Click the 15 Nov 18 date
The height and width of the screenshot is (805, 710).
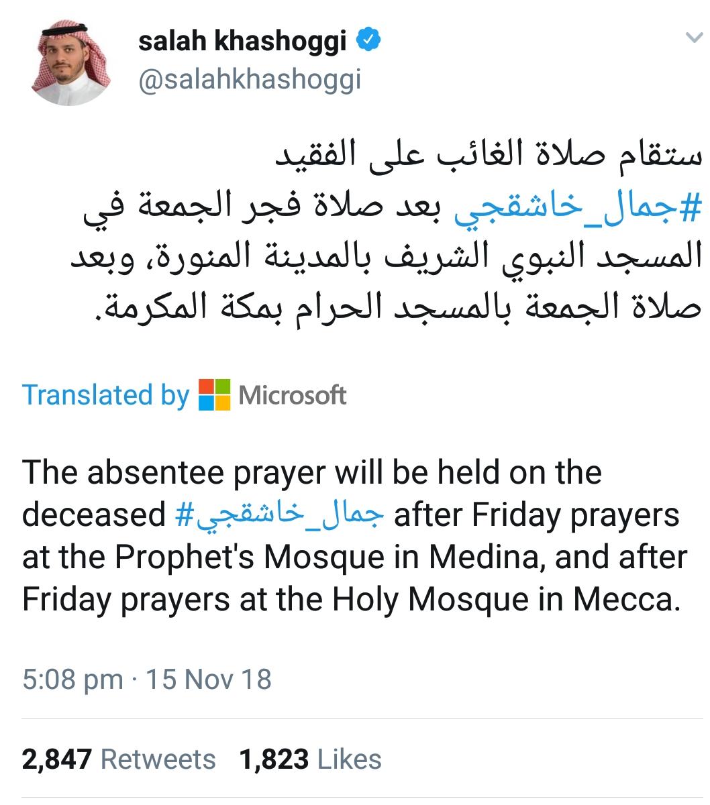coord(209,679)
